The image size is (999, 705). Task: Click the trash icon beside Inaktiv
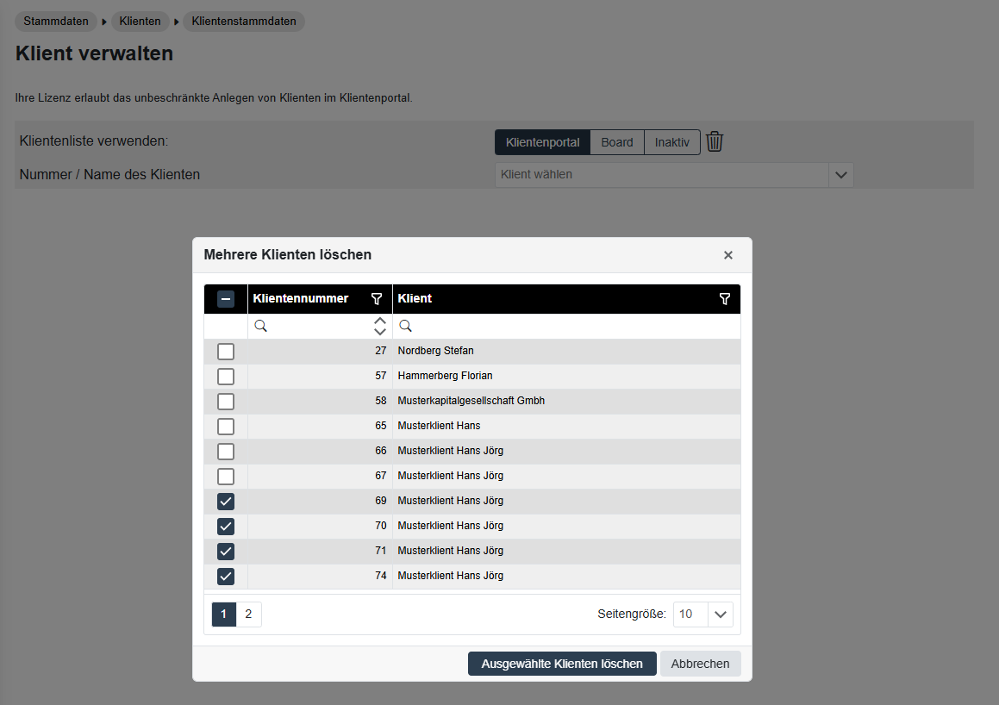(x=714, y=142)
